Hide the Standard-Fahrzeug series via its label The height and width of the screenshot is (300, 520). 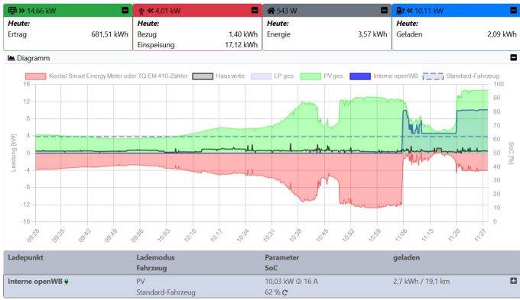pos(473,76)
